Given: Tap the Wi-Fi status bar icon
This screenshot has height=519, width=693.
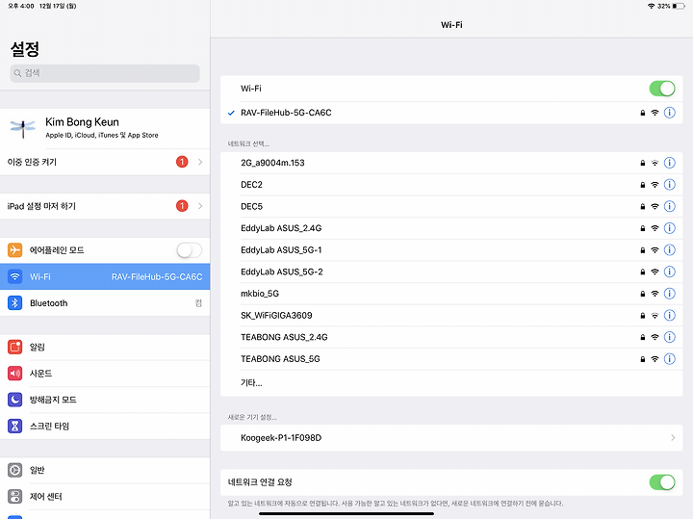Looking at the screenshot, I should (x=651, y=6).
